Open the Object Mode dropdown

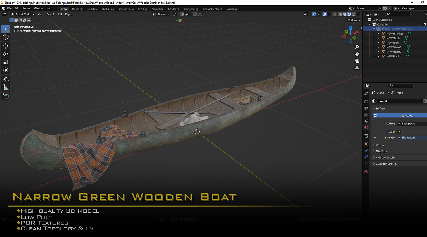[x=23, y=14]
